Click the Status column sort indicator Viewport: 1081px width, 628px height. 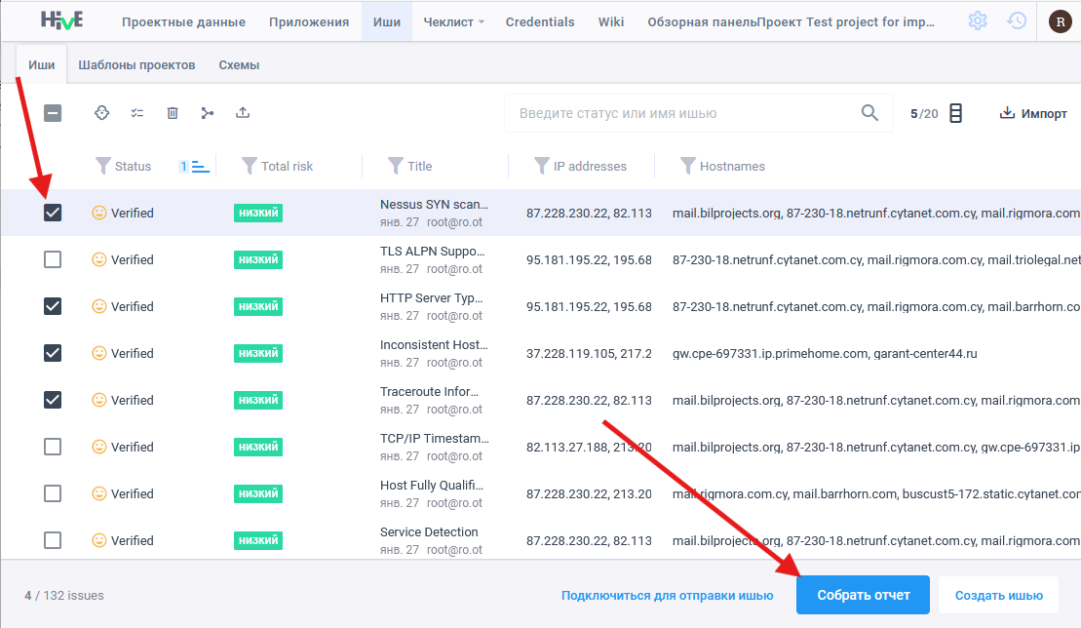coord(196,166)
